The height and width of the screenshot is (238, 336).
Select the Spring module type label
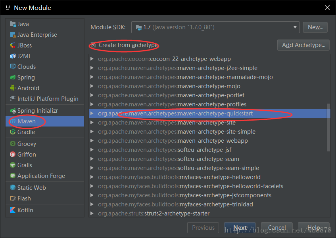(x=26, y=77)
